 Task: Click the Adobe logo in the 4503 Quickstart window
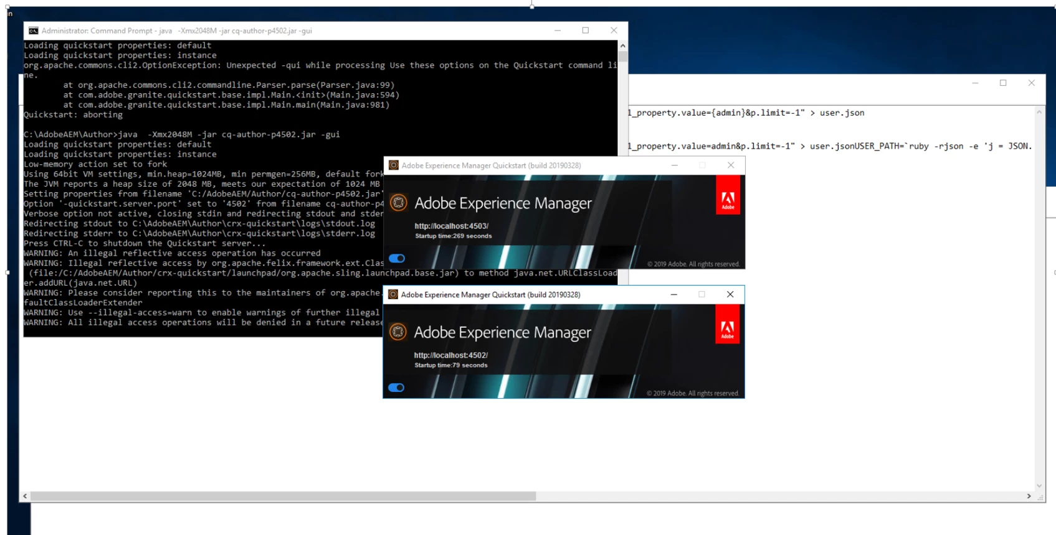click(x=728, y=195)
